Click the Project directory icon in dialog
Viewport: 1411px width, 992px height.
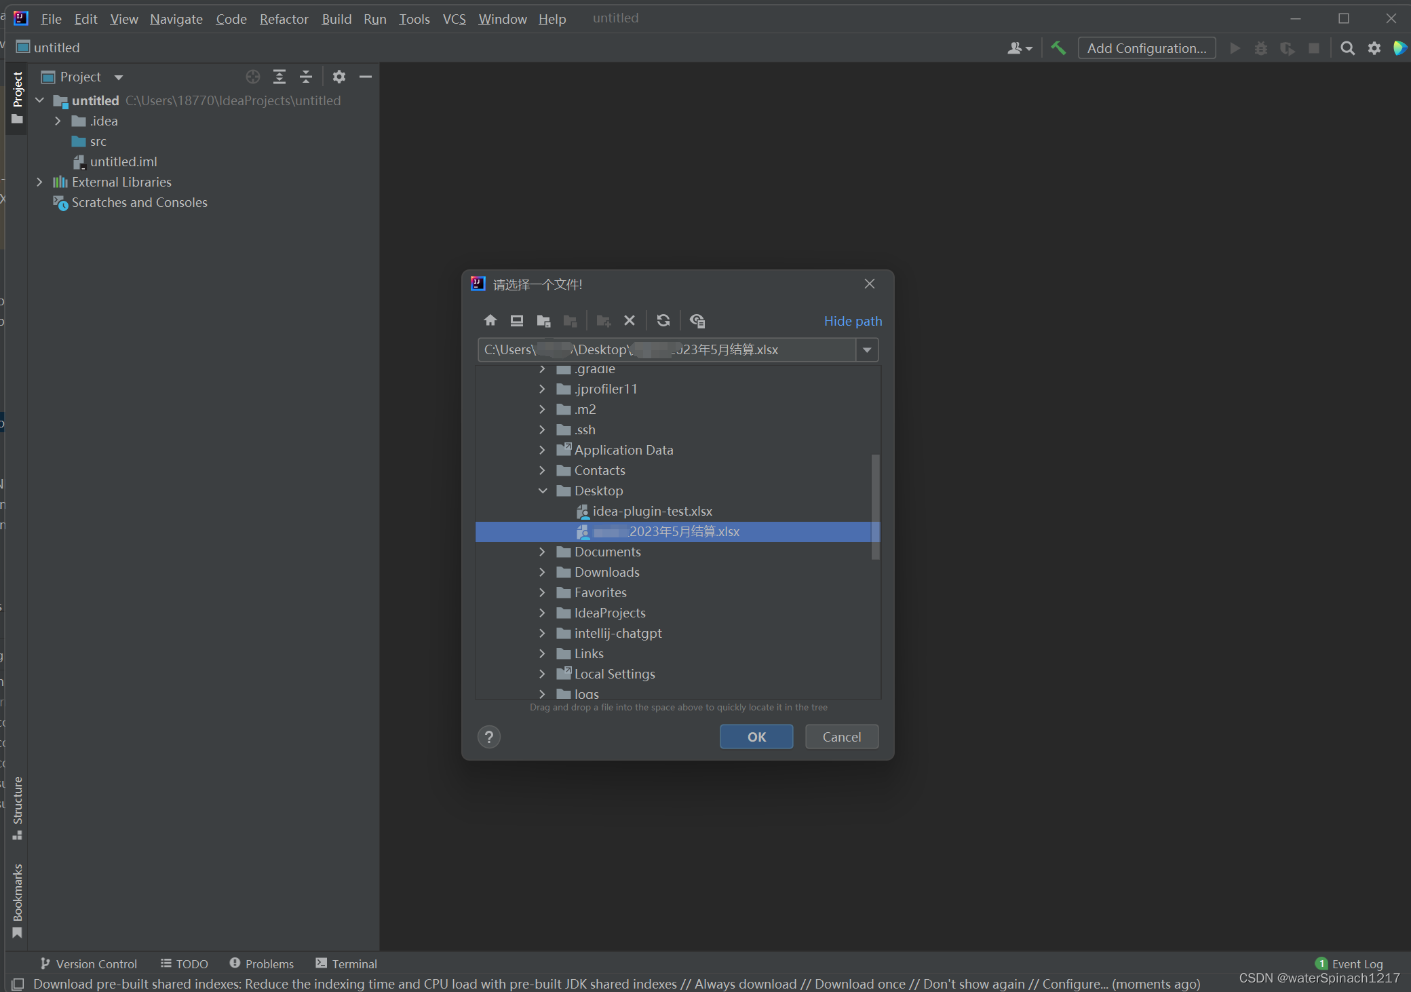[x=543, y=320]
